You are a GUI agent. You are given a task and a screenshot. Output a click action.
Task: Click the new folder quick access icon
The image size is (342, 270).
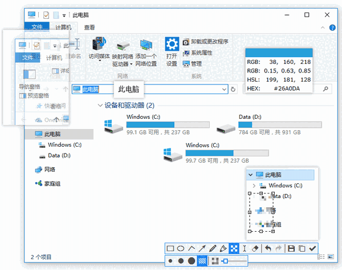point(56,15)
